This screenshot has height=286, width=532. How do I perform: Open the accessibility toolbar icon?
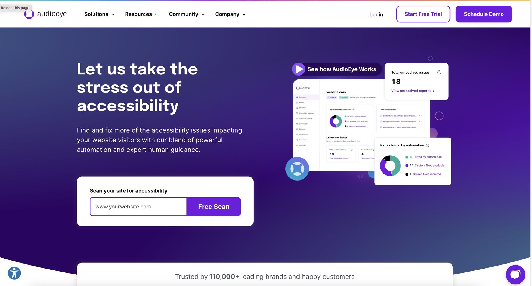[x=14, y=273]
